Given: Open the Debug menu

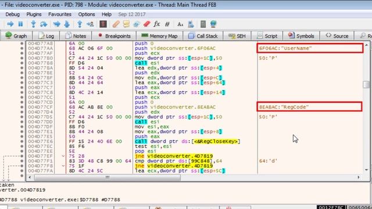Looking at the screenshot, I should [13, 15].
